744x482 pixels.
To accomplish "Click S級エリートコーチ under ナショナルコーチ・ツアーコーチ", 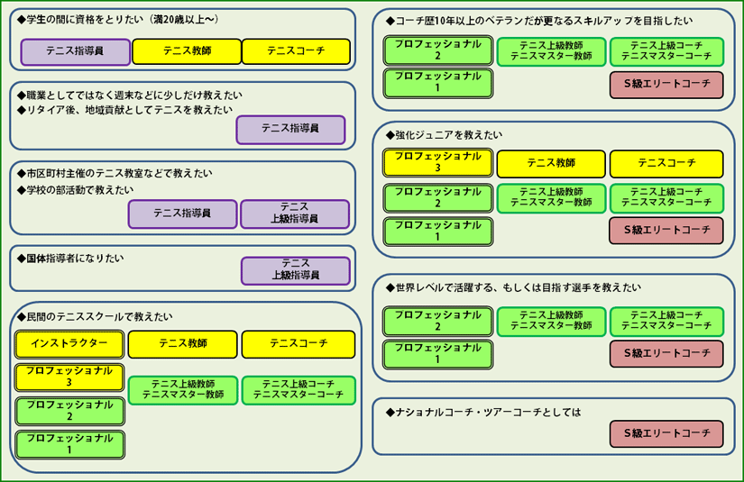I will (x=666, y=434).
